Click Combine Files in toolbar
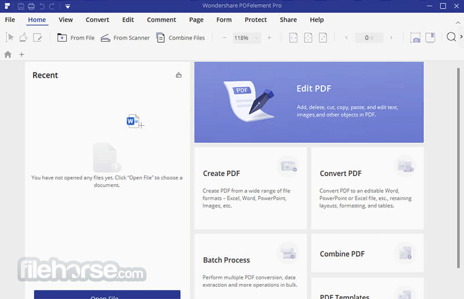464x299 pixels. coord(180,38)
